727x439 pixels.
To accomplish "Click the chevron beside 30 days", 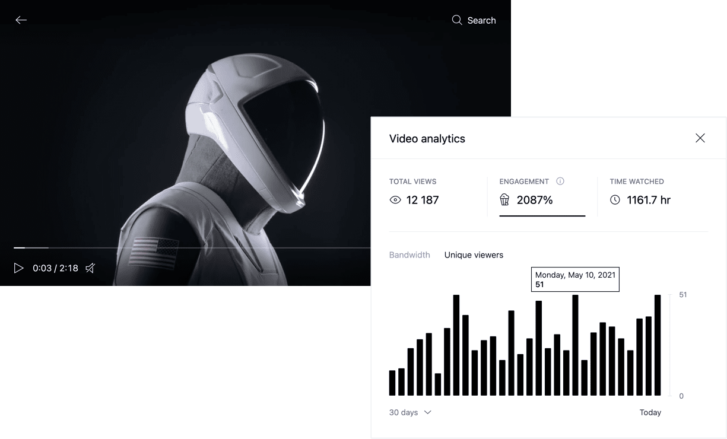I will coord(427,412).
